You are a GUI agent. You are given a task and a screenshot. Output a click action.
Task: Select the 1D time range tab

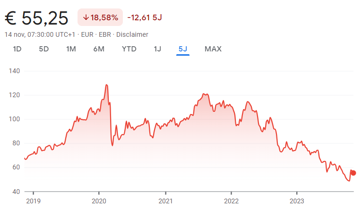point(17,49)
